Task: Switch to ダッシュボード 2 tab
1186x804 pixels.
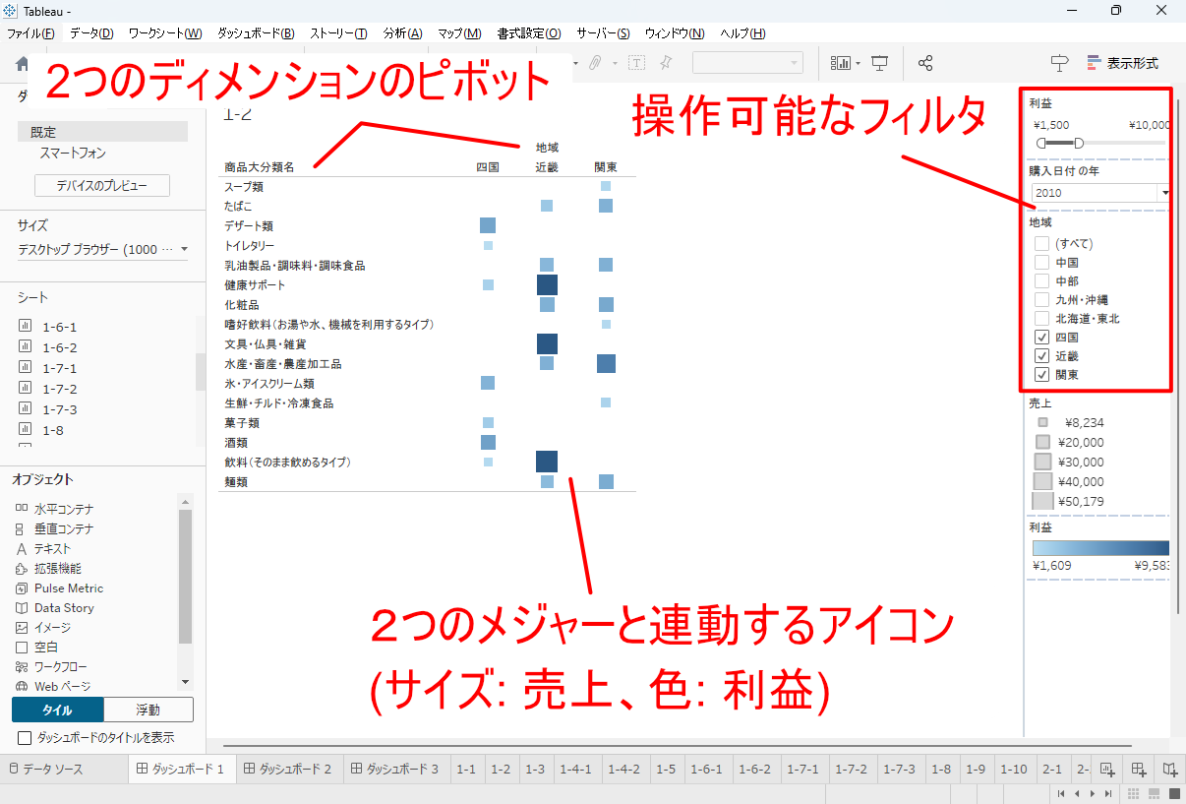Action: 289,769
